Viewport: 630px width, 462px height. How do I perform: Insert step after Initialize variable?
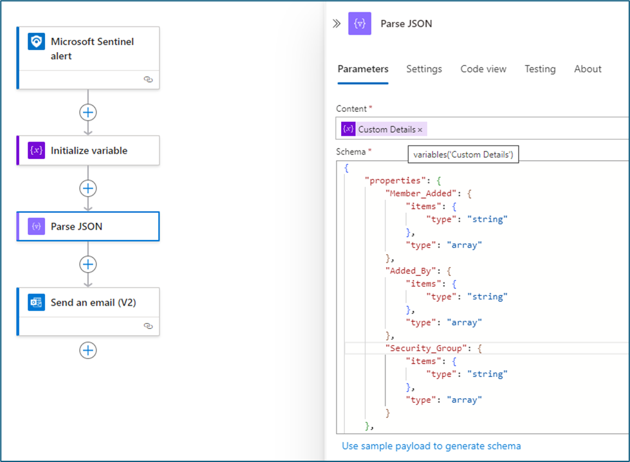[x=88, y=189]
